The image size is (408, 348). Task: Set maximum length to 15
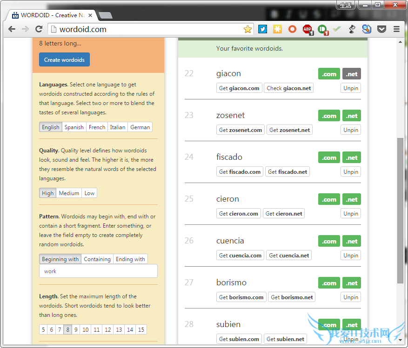(141, 329)
